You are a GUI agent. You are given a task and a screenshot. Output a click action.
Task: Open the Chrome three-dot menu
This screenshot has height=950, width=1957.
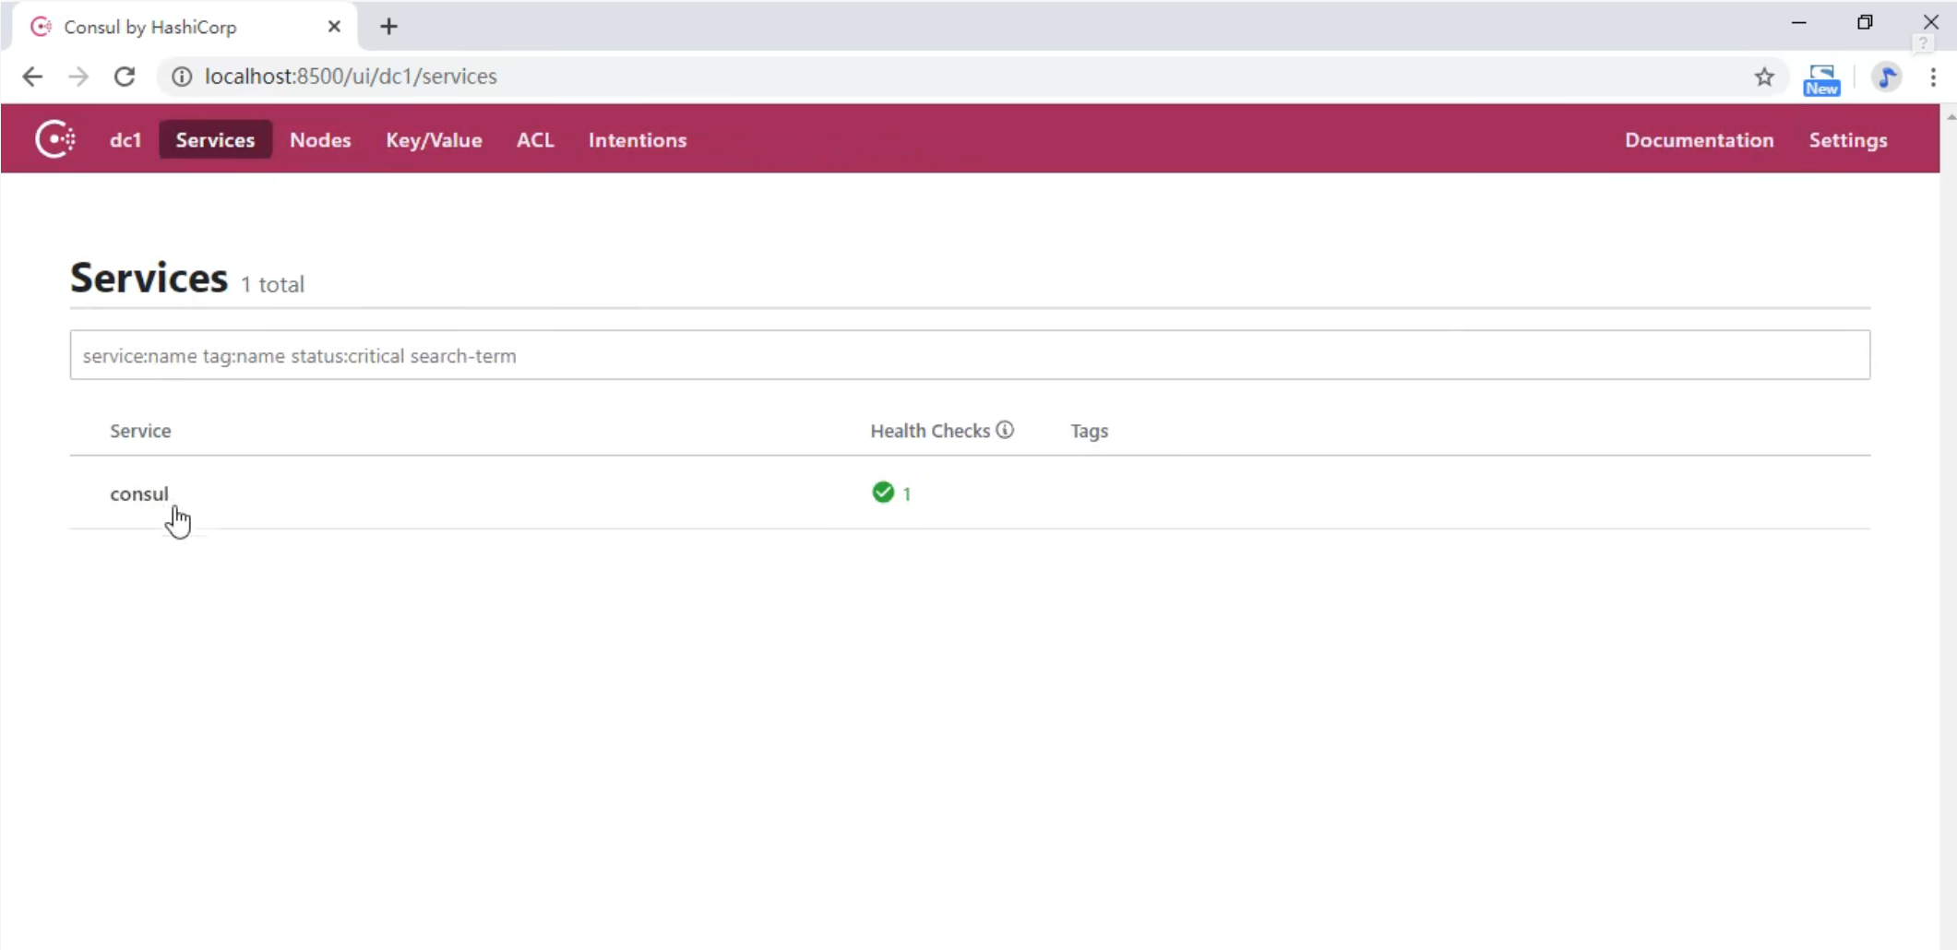(1933, 77)
